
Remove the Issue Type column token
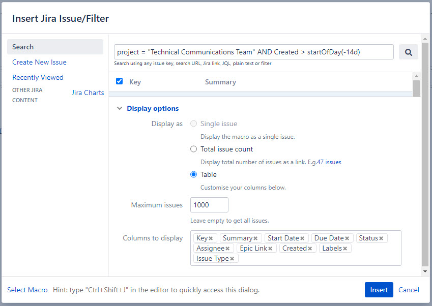232,258
